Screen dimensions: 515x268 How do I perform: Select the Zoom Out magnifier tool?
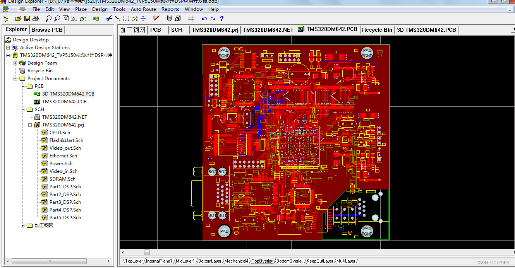coord(57,18)
